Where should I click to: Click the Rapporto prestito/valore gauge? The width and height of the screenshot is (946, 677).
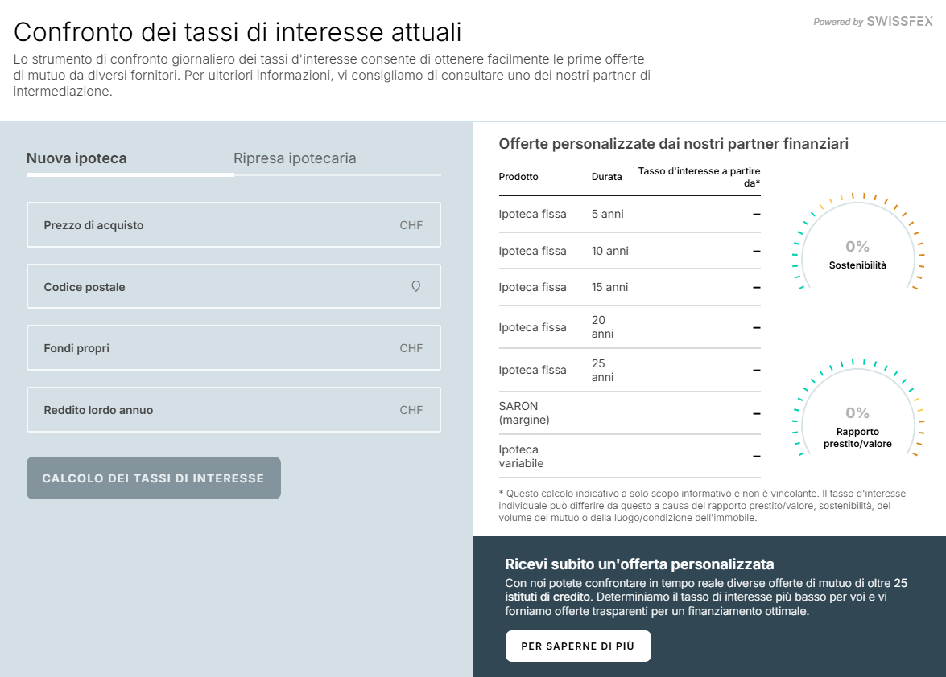(x=857, y=408)
